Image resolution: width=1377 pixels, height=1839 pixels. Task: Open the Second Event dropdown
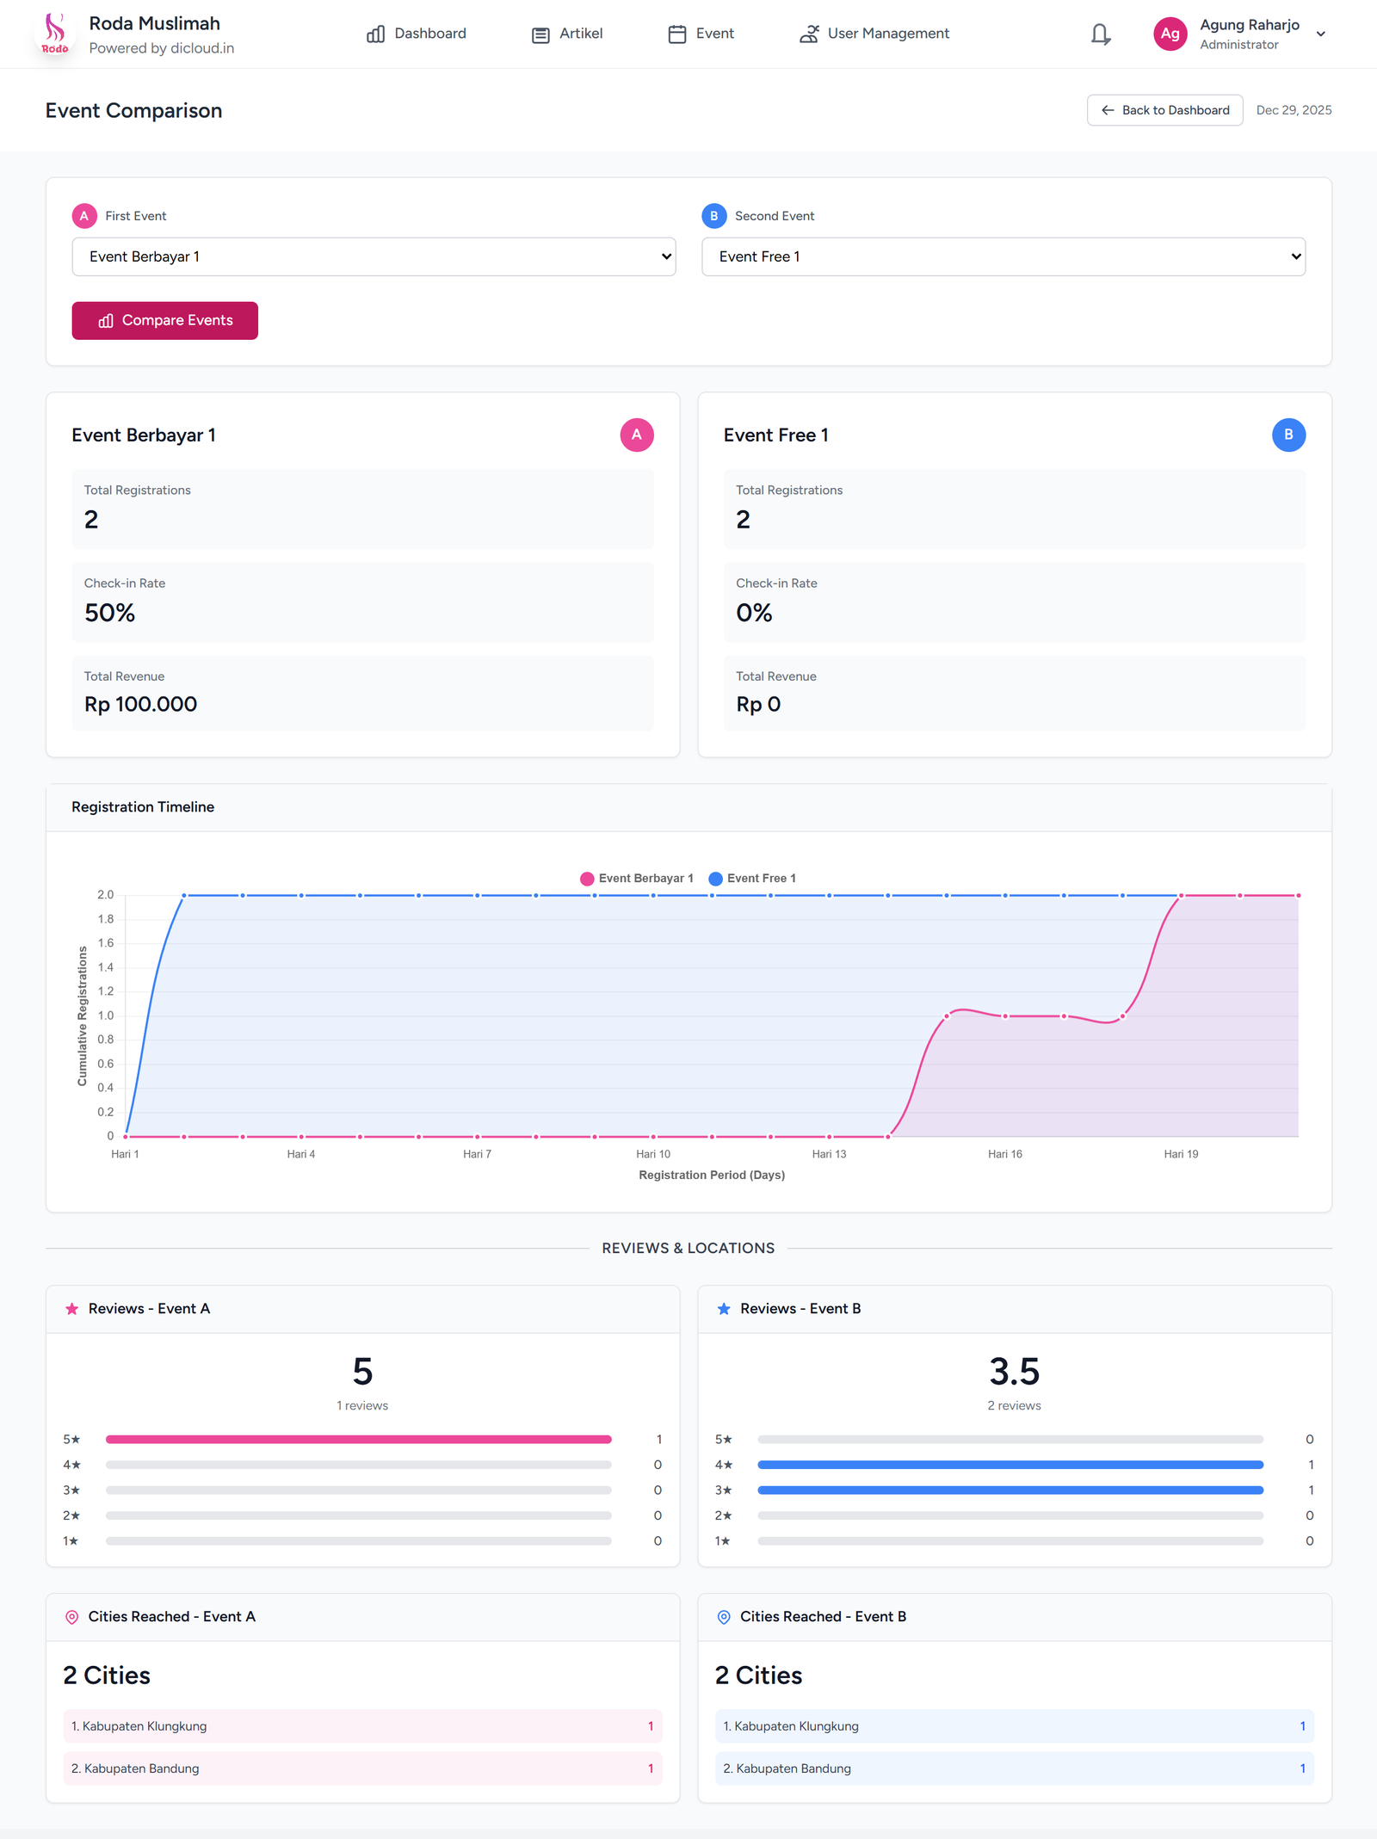click(x=1003, y=256)
